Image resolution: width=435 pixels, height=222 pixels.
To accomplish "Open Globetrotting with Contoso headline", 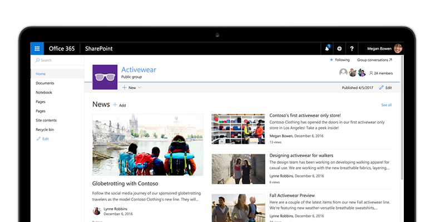I will point(125,184).
